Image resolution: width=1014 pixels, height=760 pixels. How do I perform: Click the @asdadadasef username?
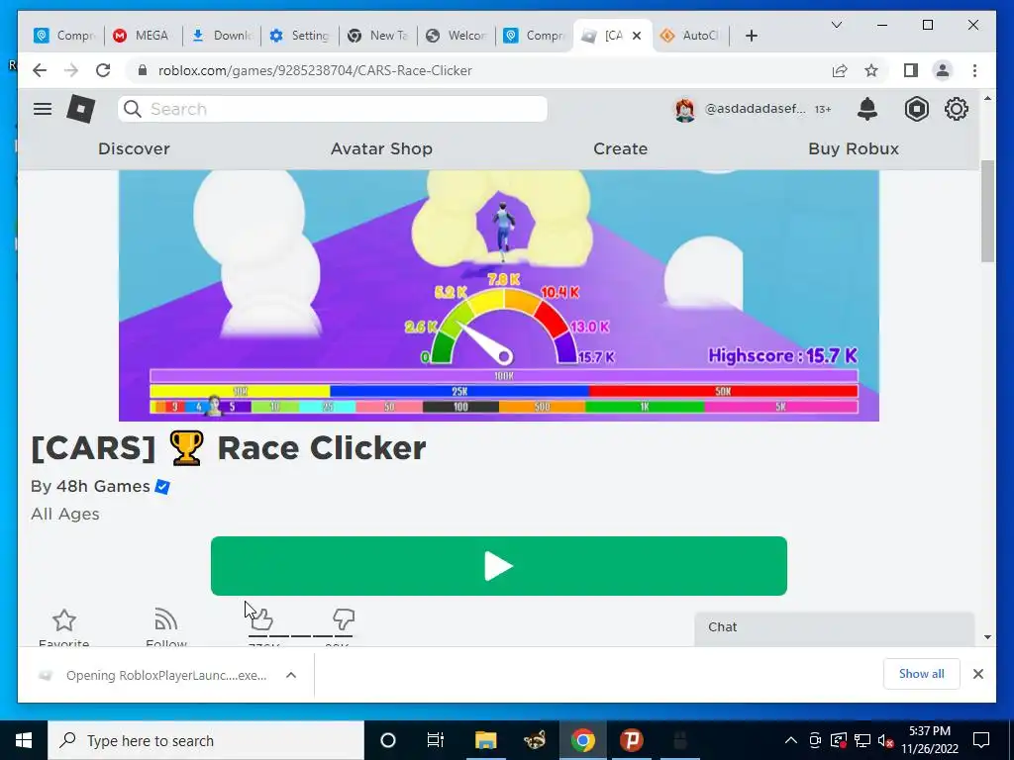[755, 109]
